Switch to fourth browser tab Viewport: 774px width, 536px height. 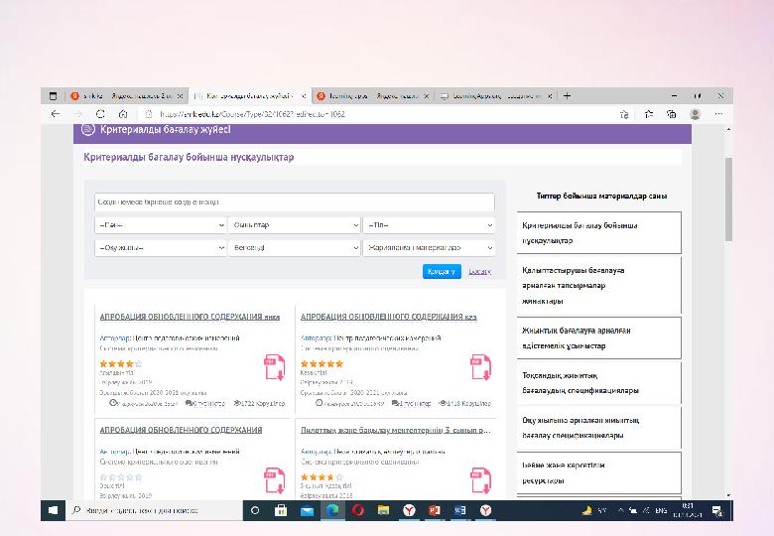(x=496, y=95)
